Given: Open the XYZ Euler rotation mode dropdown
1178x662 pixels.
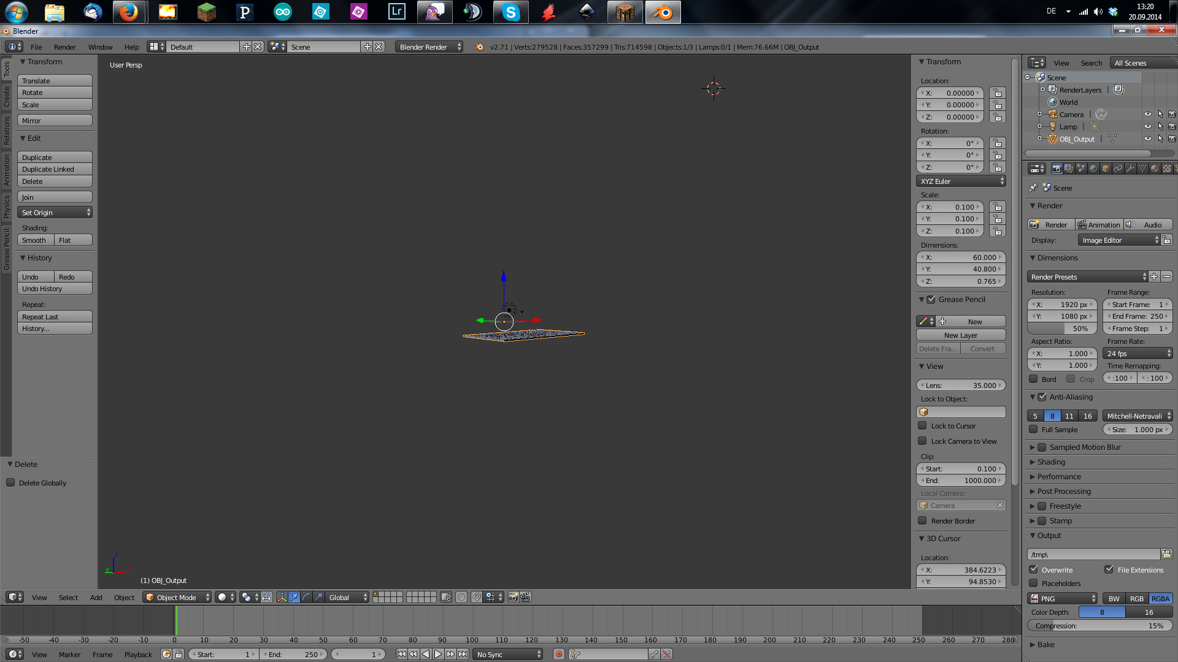Looking at the screenshot, I should click(961, 181).
